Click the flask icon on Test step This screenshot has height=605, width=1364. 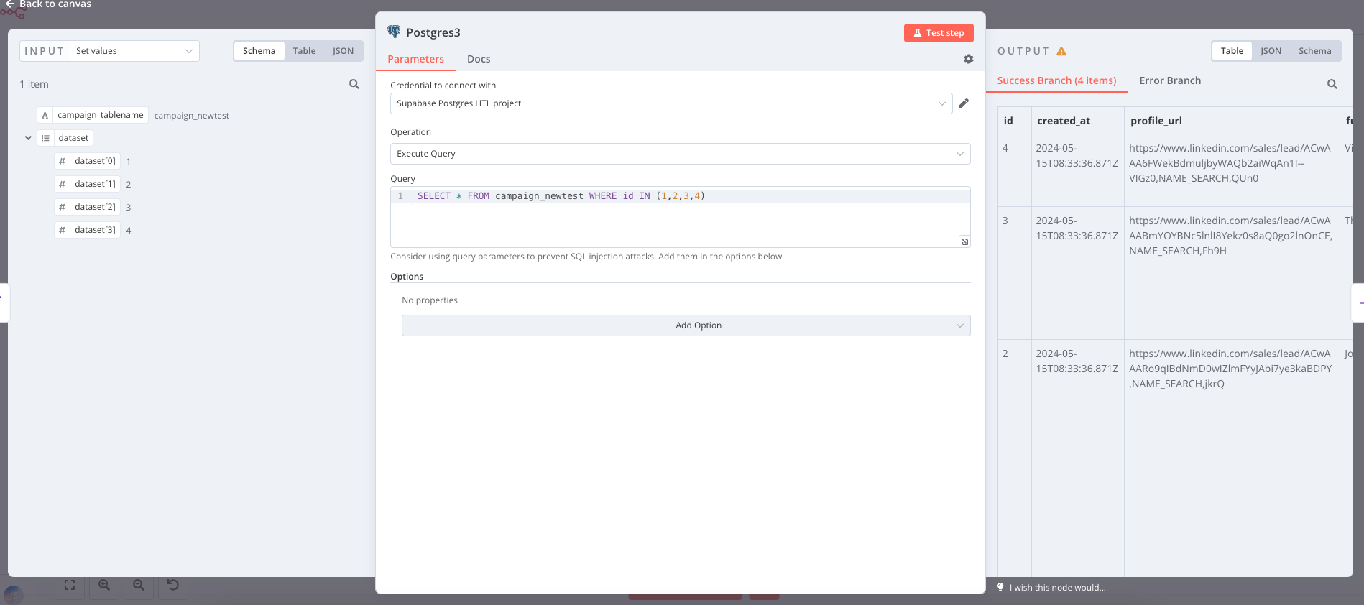tap(918, 33)
